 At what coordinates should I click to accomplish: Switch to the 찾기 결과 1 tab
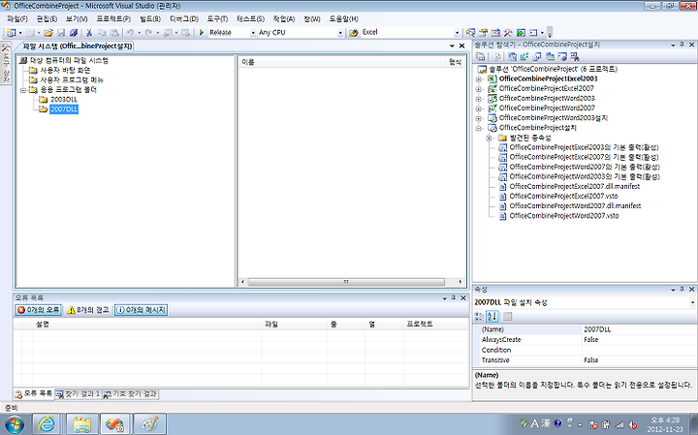click(x=79, y=394)
